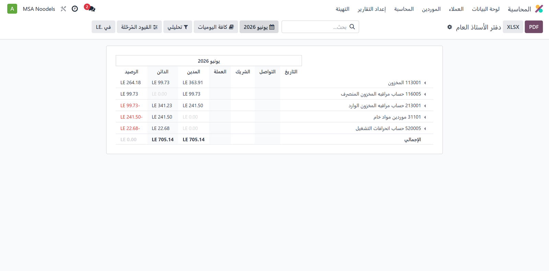The width and height of the screenshot is (549, 271).
Task: Open the المحاسبة menu next to الموردين
Action: point(404,9)
